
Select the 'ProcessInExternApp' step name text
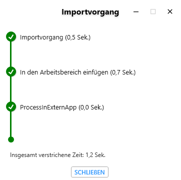(x=48, y=107)
